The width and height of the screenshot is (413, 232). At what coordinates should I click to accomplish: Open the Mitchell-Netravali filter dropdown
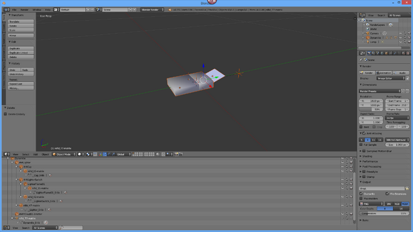point(397,140)
